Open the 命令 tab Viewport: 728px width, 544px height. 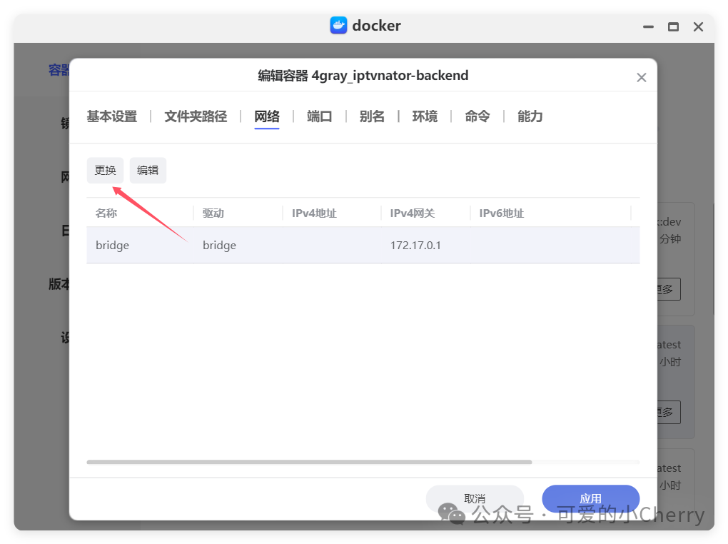(x=477, y=116)
